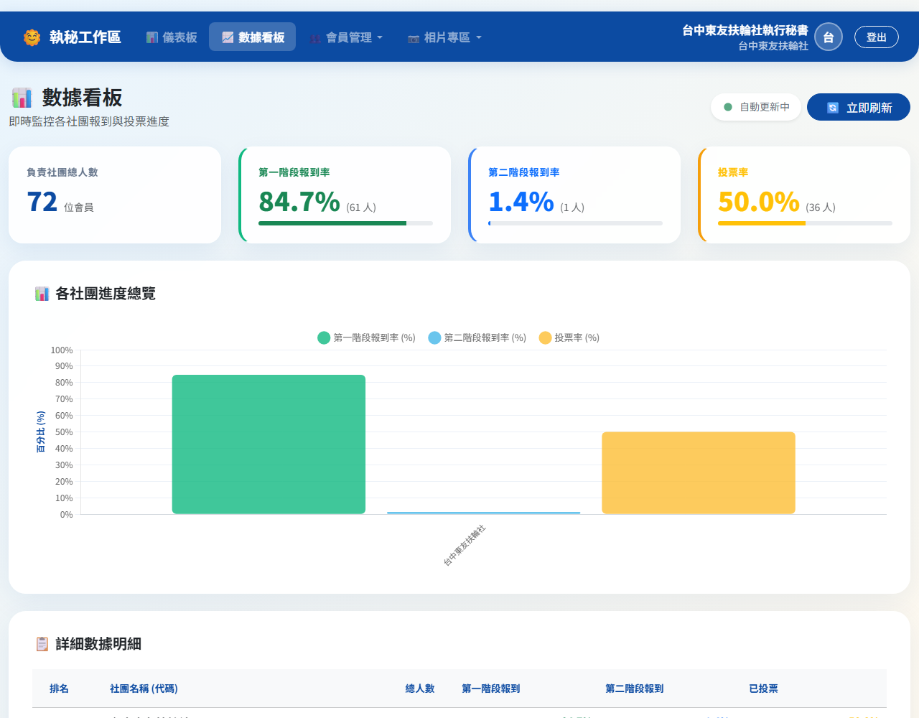The width and height of the screenshot is (919, 718).
Task: Click the refresh arrows icon
Action: (x=833, y=108)
